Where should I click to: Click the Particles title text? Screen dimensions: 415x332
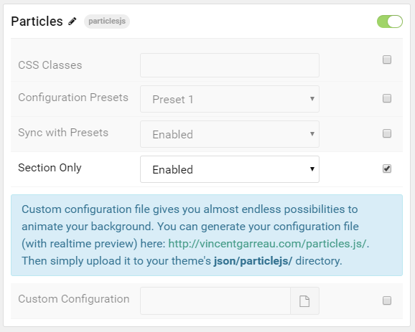pos(37,22)
